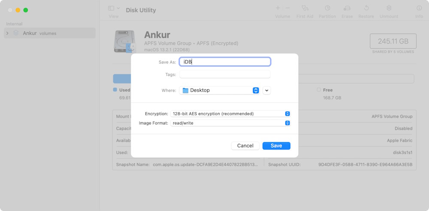
Task: Expand the full file browser chevron
Action: coord(267,90)
